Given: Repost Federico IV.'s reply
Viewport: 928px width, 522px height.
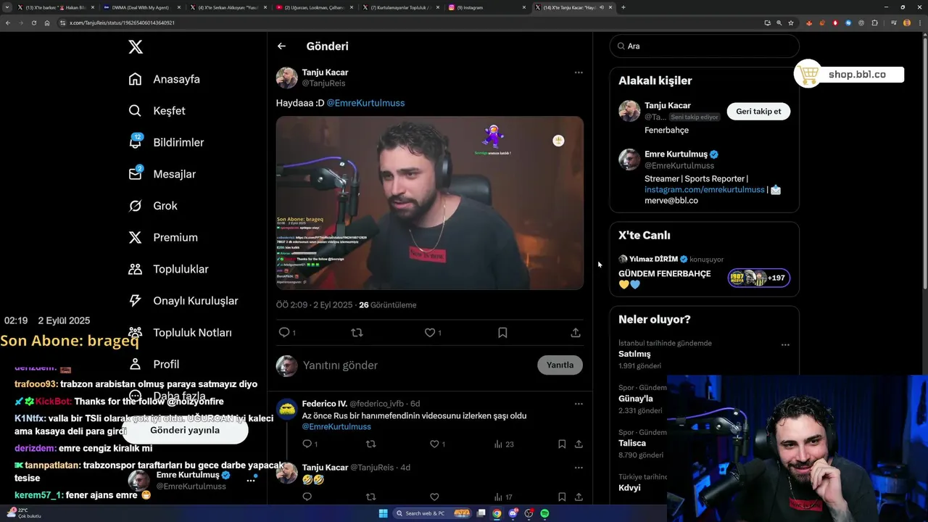Looking at the screenshot, I should (370, 444).
